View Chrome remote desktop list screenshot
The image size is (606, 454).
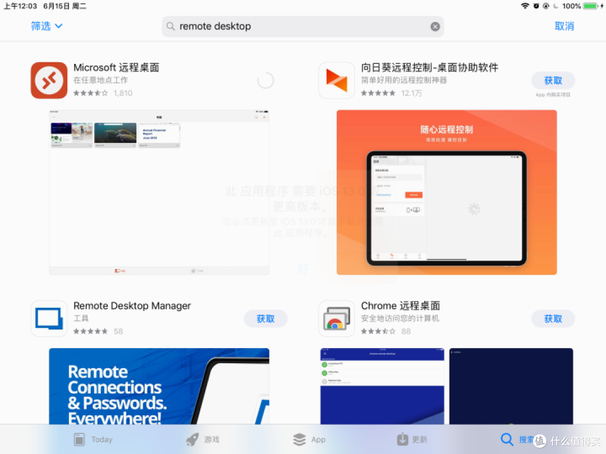[382, 386]
